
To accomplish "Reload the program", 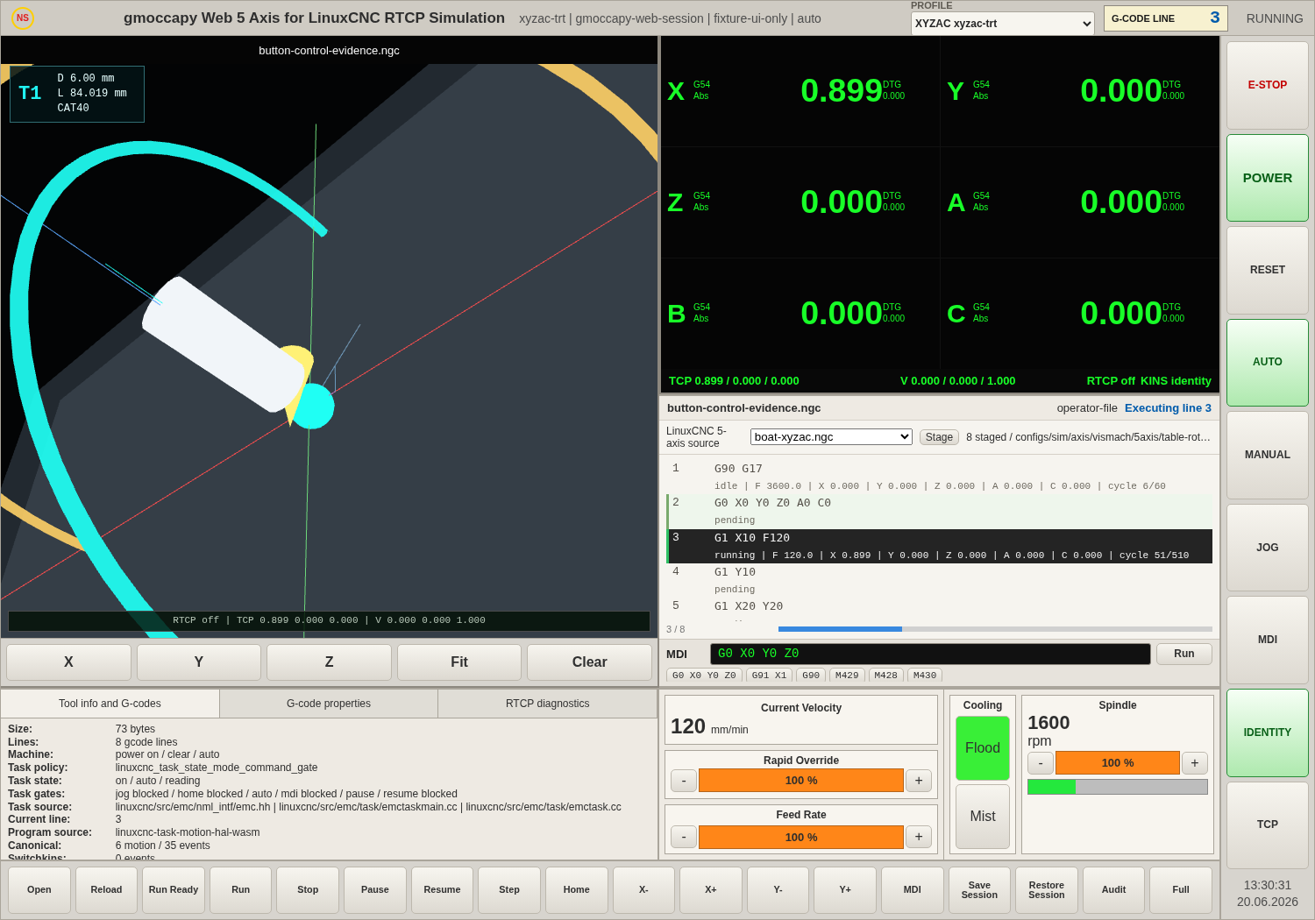I will pos(107,890).
